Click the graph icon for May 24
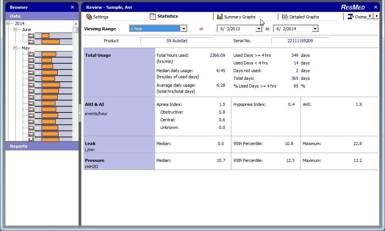385x231 pixels. pyautogui.click(x=31, y=97)
